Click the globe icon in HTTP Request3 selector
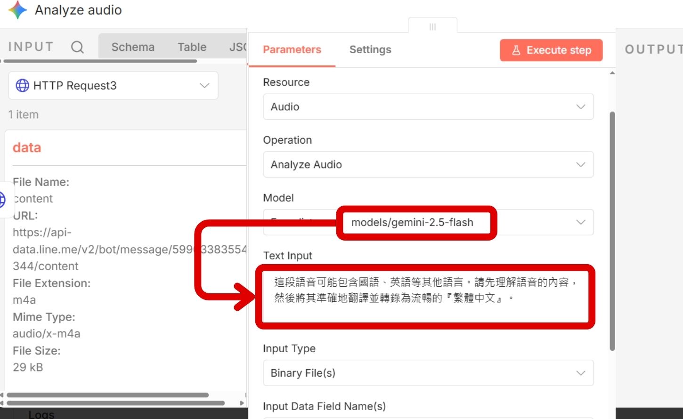This screenshot has height=419, width=683. point(21,85)
